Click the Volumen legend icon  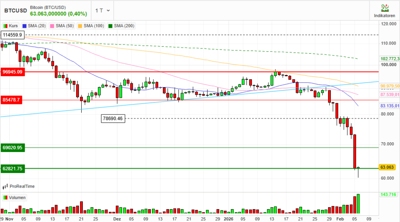click(5, 197)
